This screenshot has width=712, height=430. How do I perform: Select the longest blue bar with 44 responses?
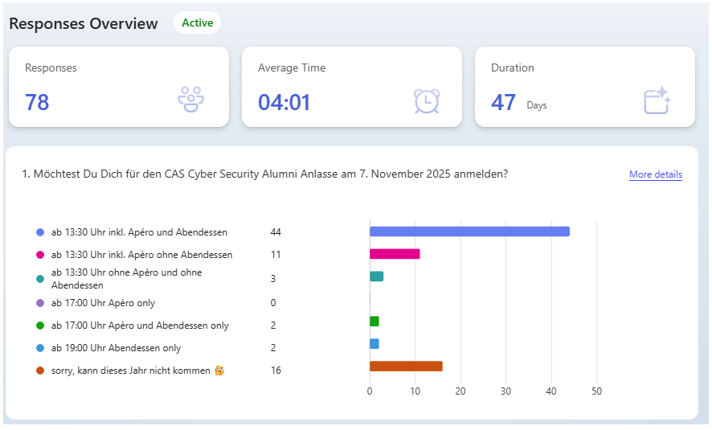click(469, 231)
